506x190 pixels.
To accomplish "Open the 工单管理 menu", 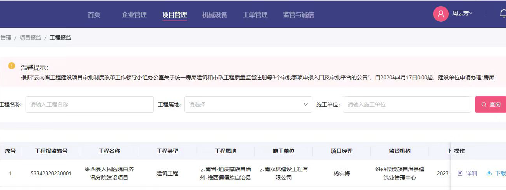I will [x=255, y=15].
